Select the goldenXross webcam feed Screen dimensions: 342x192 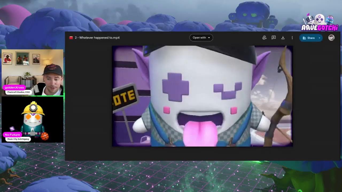(x=33, y=72)
